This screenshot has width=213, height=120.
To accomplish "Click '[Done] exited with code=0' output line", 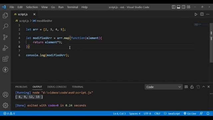I will (51, 105).
